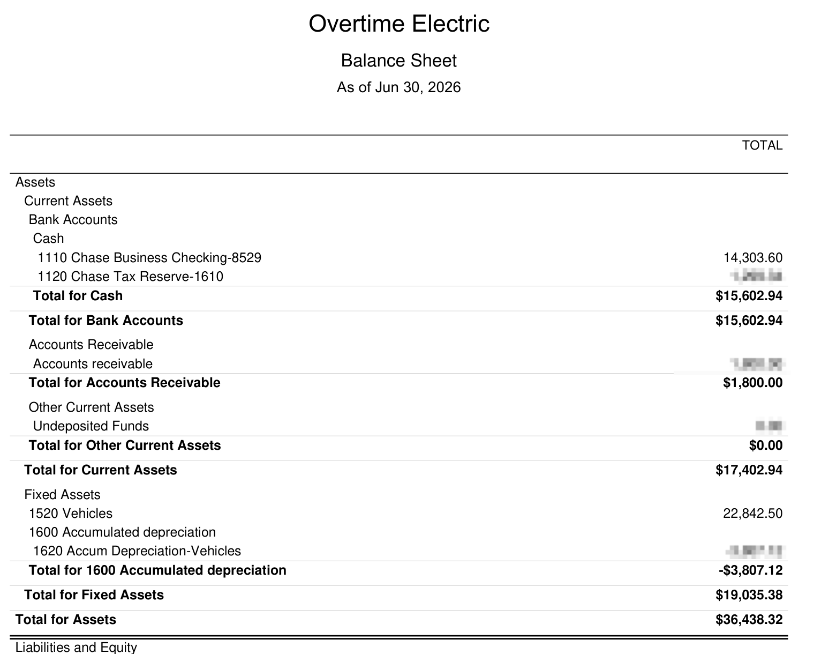Click the Total for Bank Accounts label
Image resolution: width=814 pixels, height=654 pixels.
pos(106,321)
